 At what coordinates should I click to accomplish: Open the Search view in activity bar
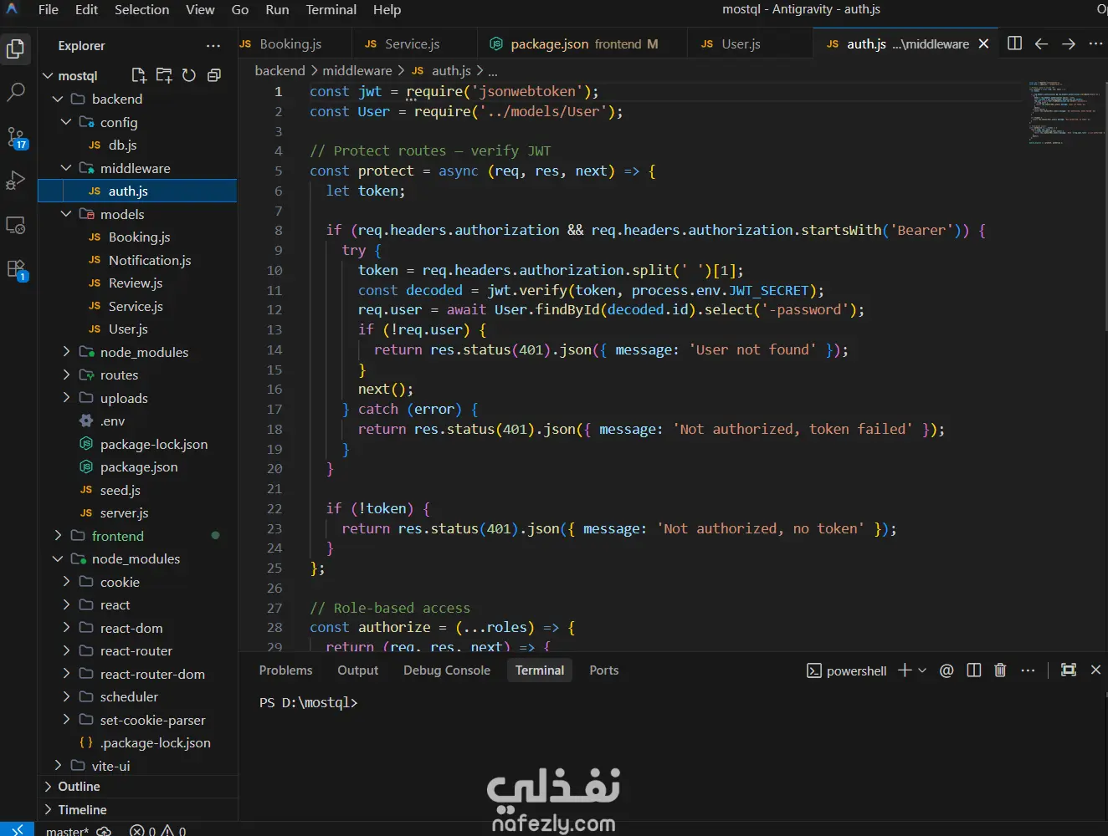pyautogui.click(x=16, y=93)
